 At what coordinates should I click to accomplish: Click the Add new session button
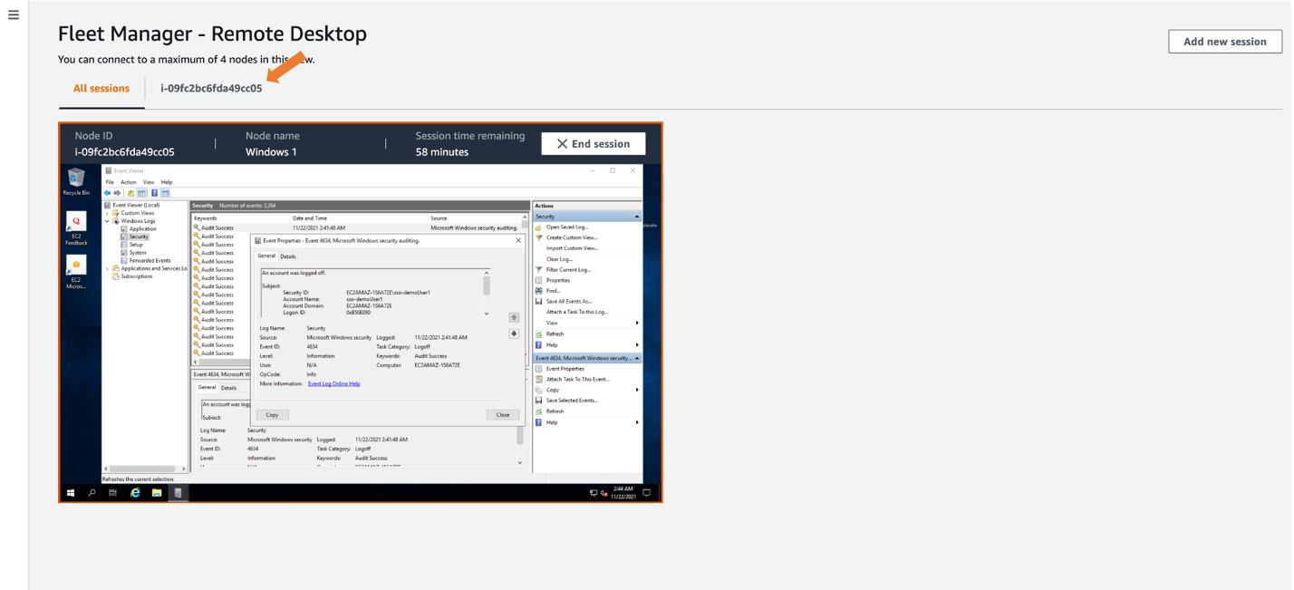tap(1225, 41)
